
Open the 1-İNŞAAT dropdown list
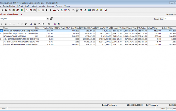coord(48,19)
